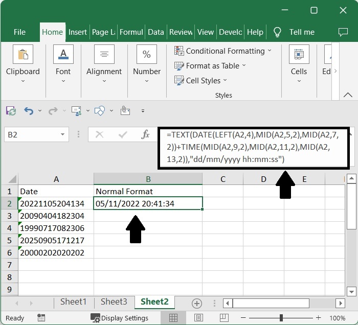Open the Formulas ribbon tab
The height and width of the screenshot is (325, 358).
(131, 32)
